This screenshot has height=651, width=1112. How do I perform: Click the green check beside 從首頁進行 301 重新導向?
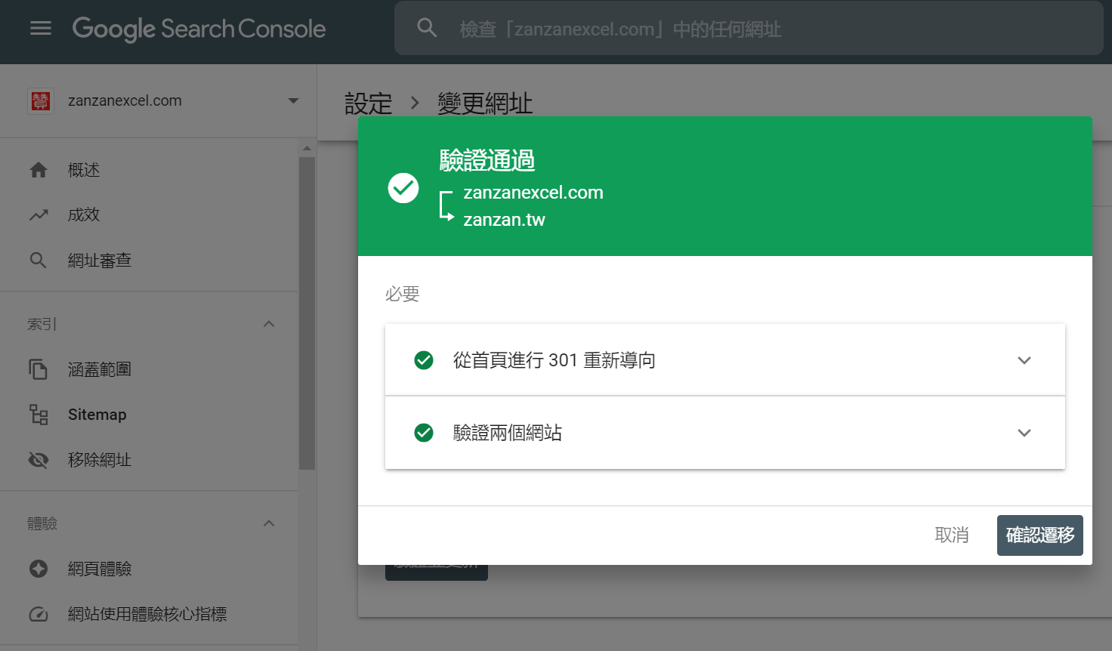(424, 360)
